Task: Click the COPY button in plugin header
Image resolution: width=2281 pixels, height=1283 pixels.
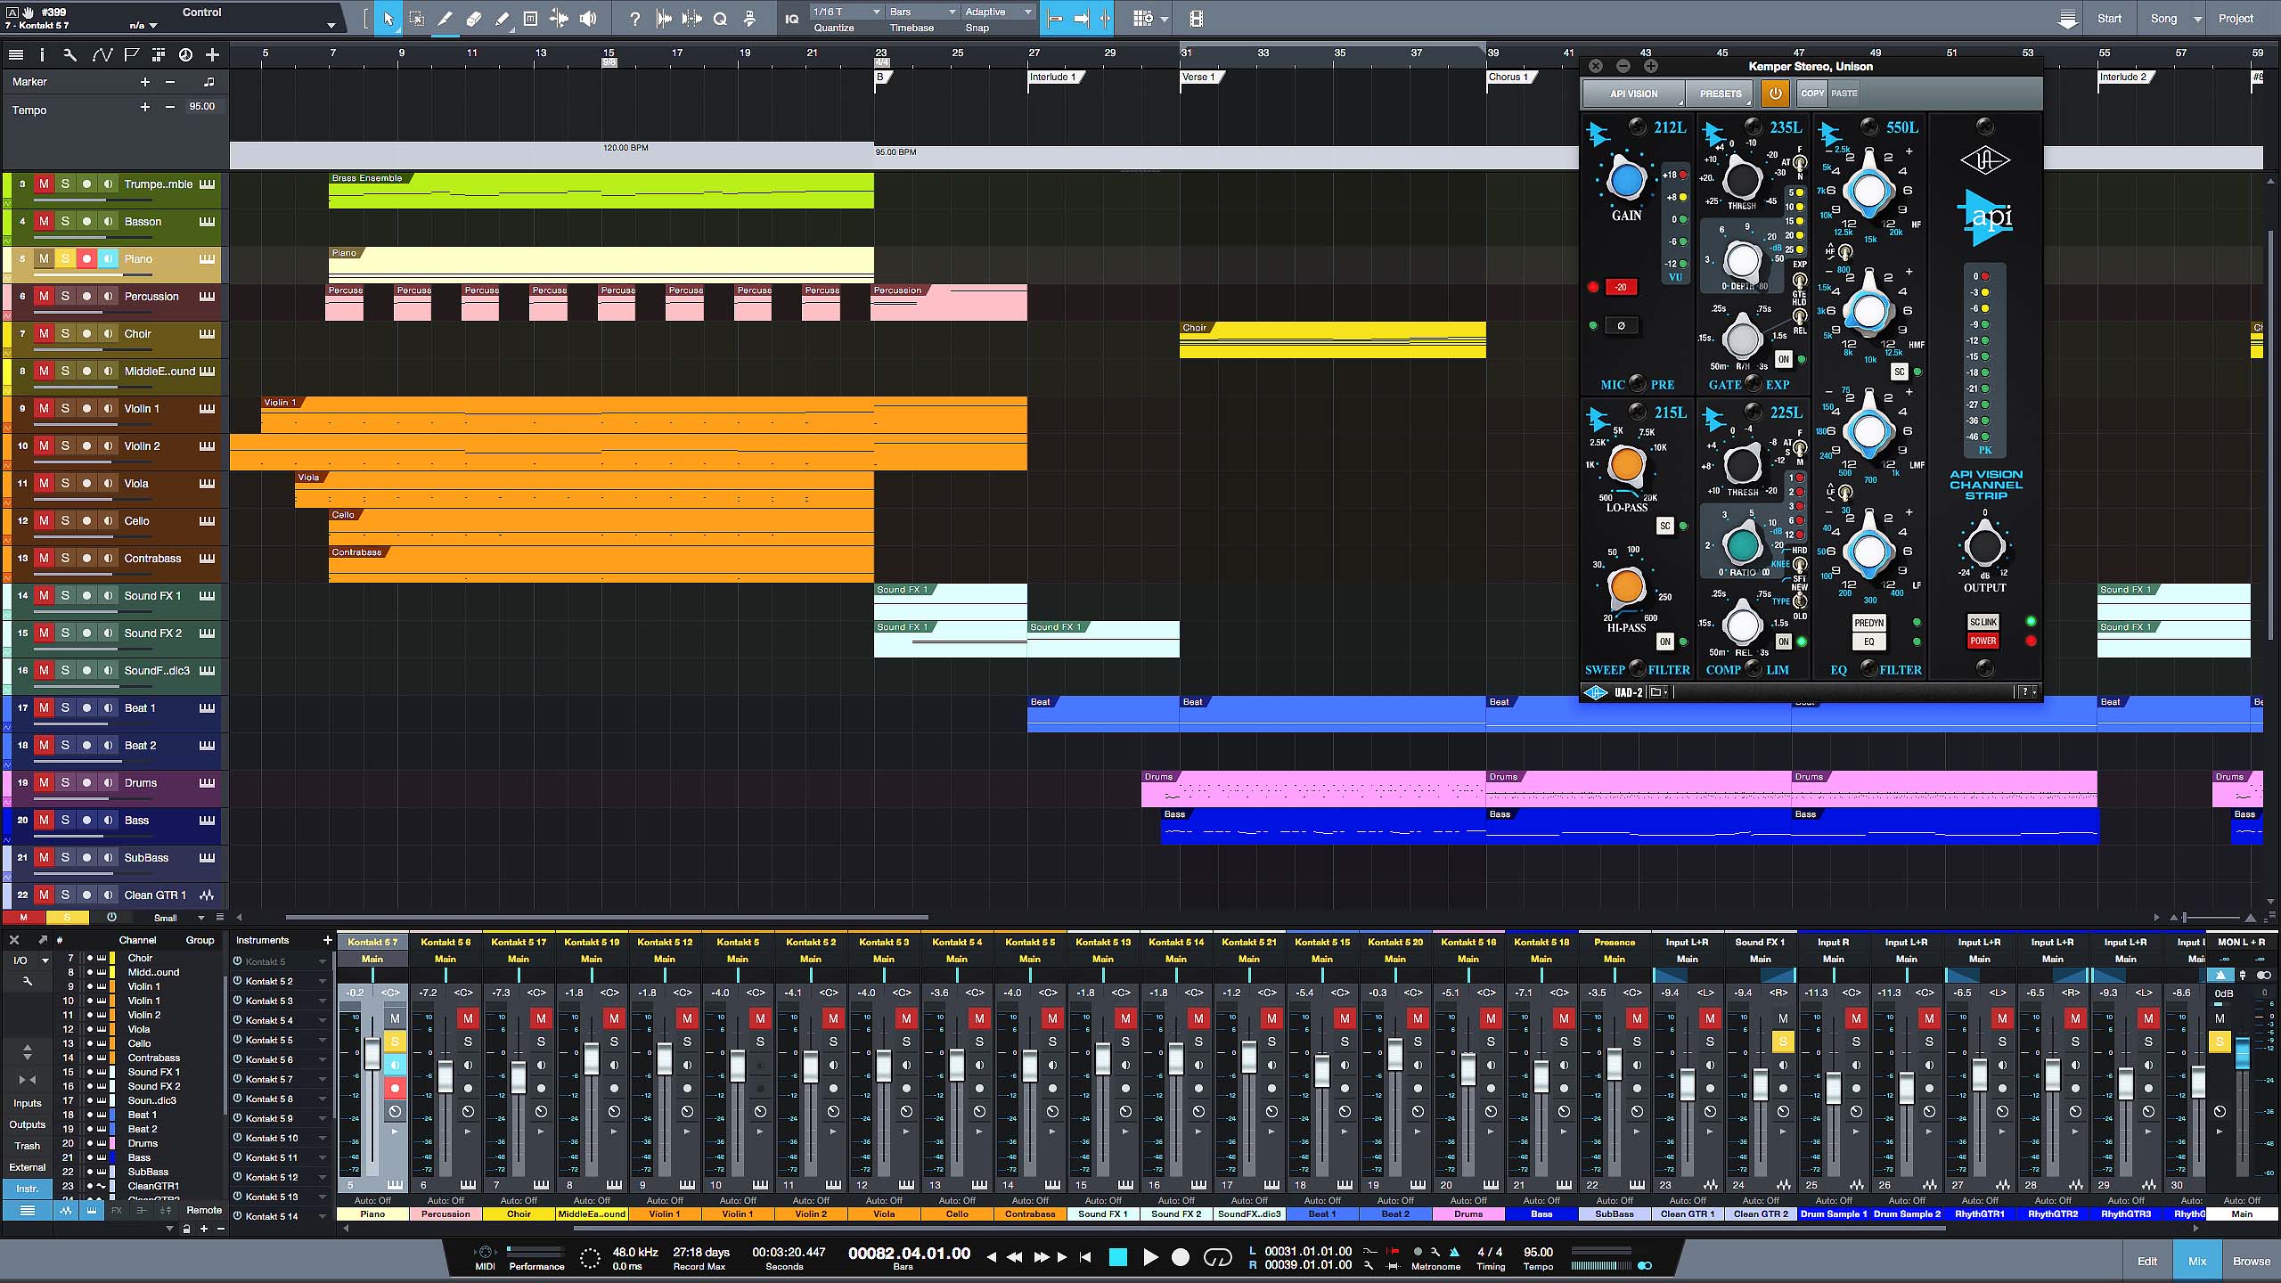Action: coord(1811,93)
